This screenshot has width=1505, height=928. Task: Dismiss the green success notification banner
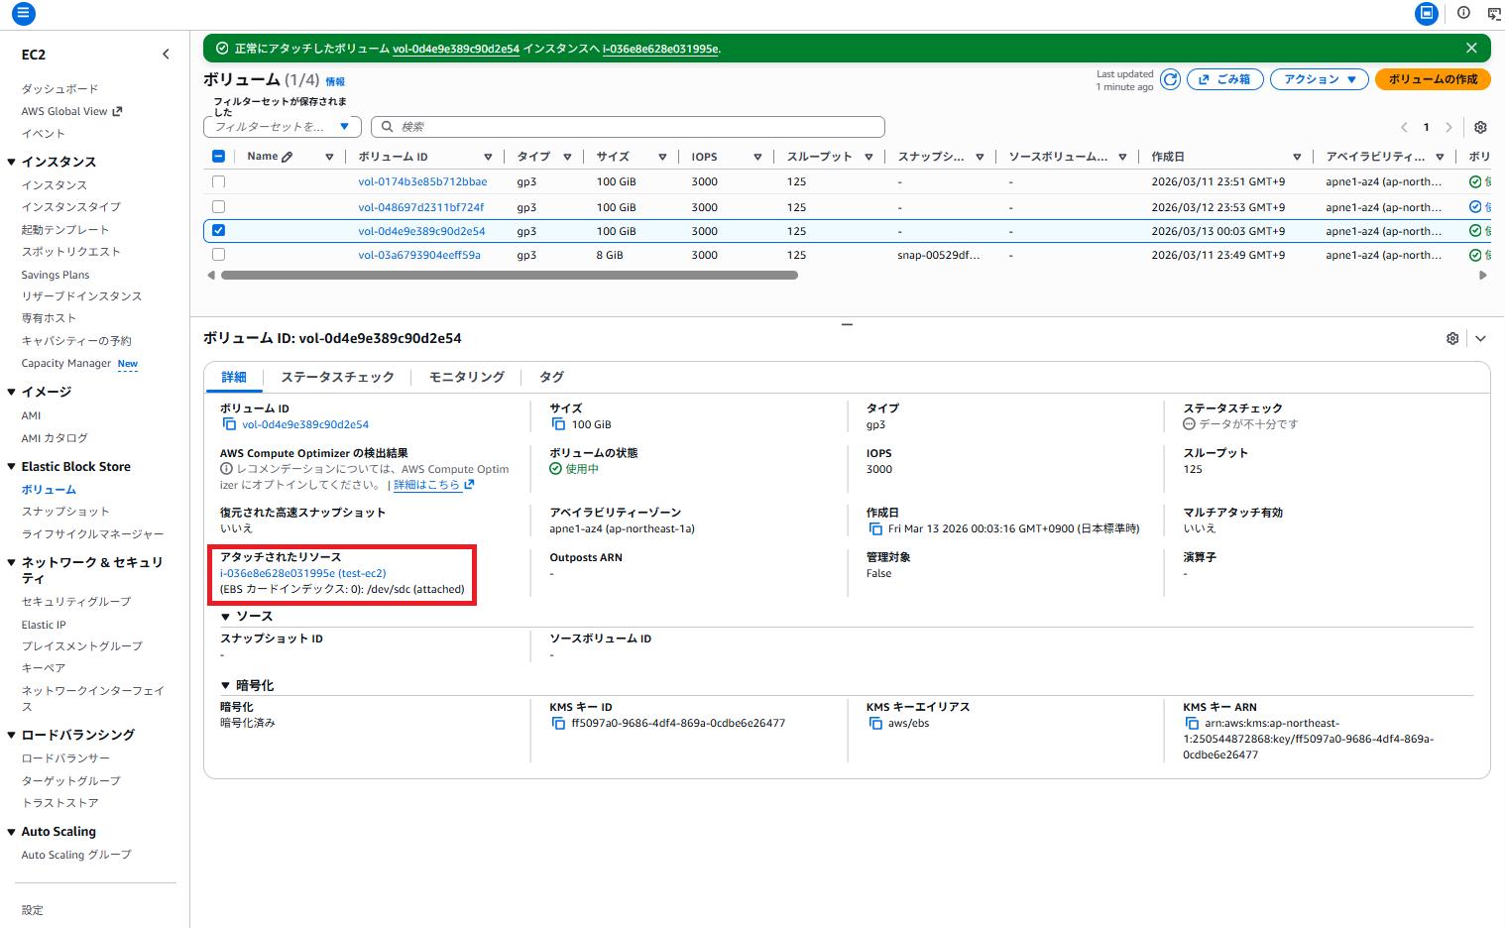point(1471,48)
